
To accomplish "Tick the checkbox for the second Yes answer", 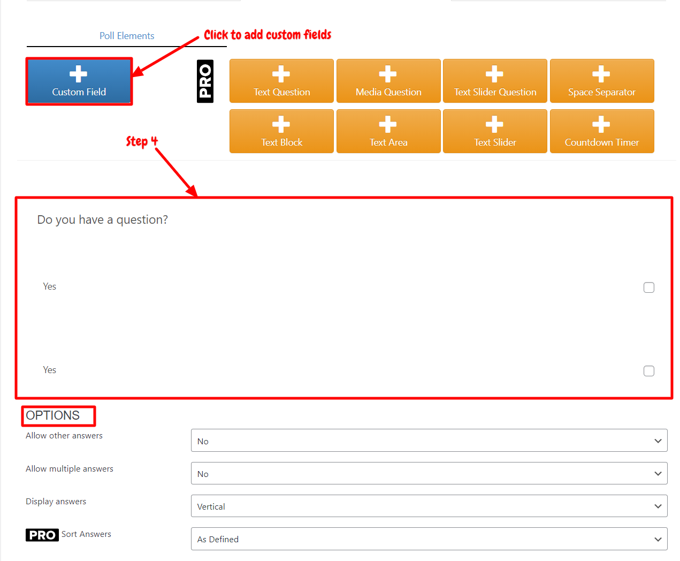I will point(649,371).
